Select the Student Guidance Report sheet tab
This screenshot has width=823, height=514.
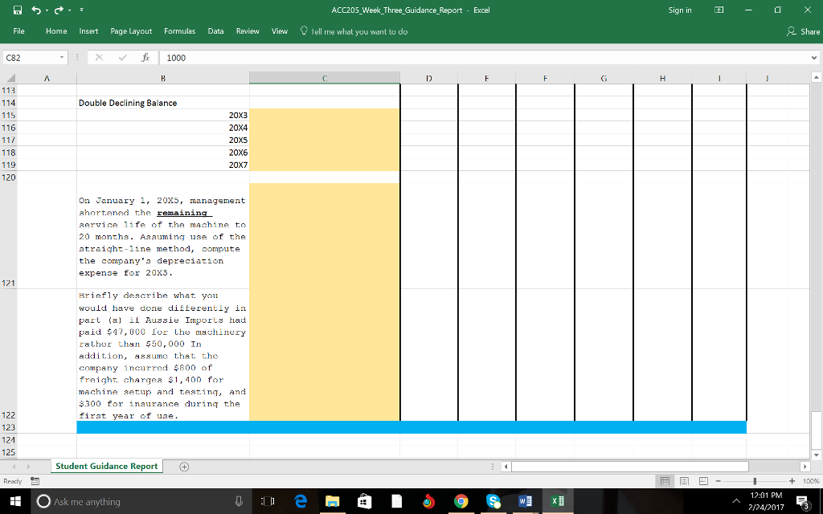click(106, 466)
